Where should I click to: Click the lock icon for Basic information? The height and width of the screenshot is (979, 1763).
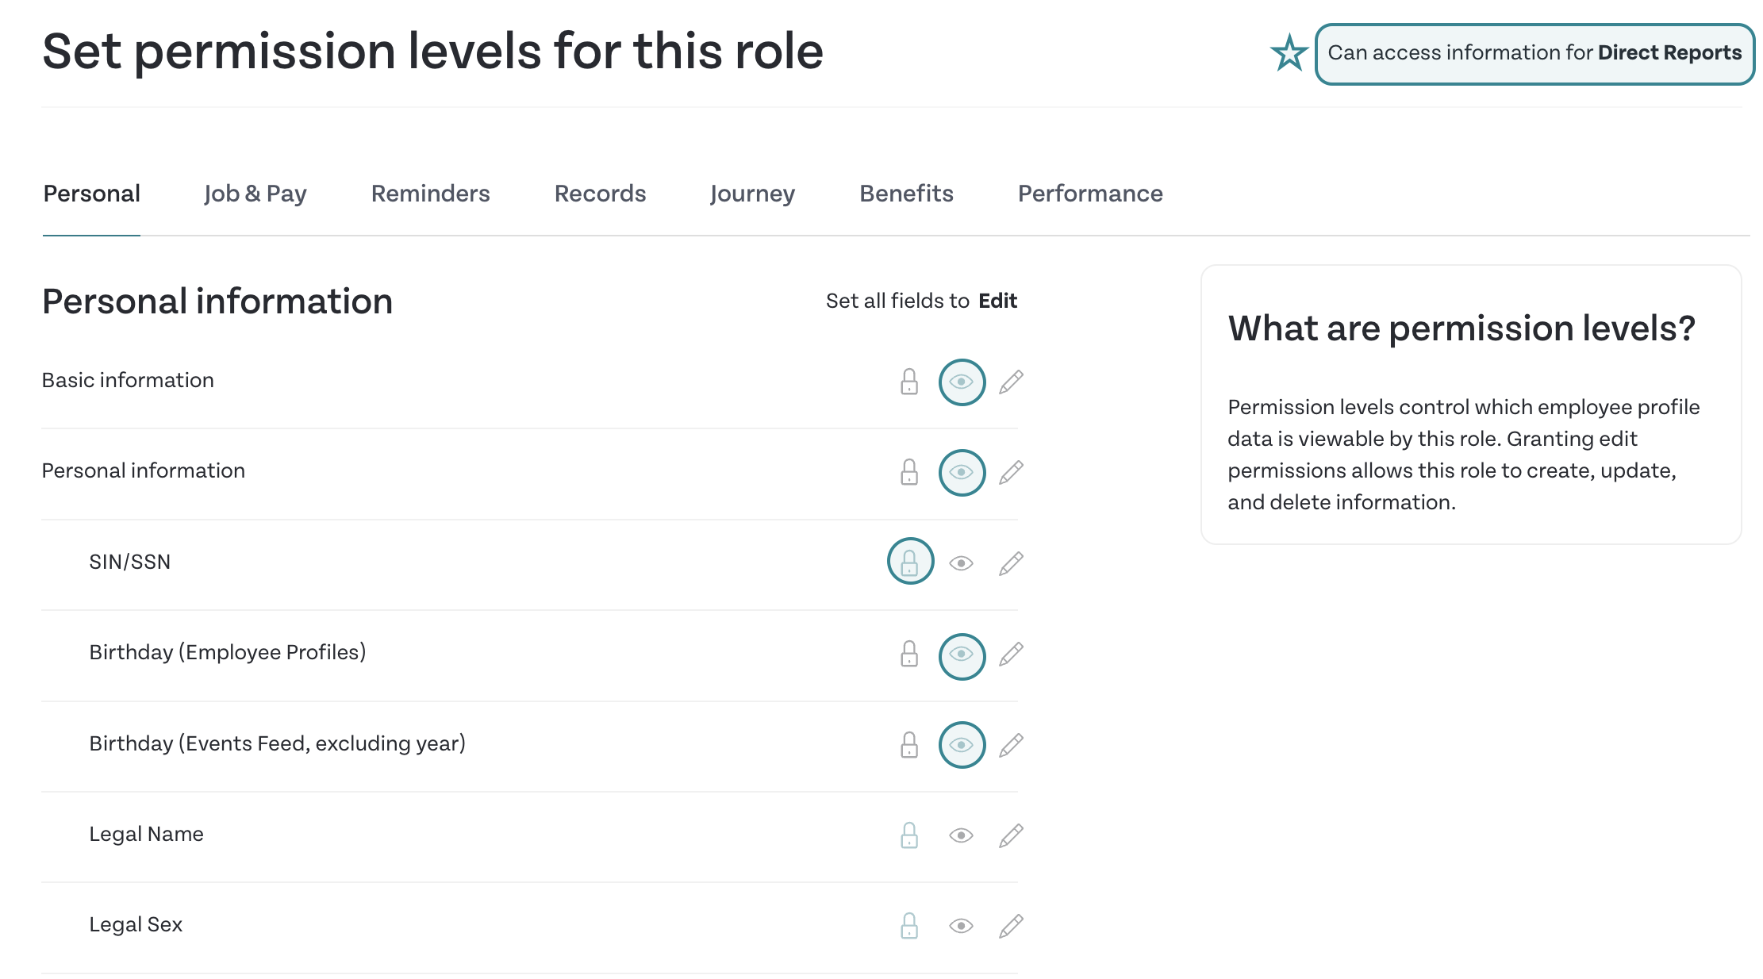click(x=909, y=382)
